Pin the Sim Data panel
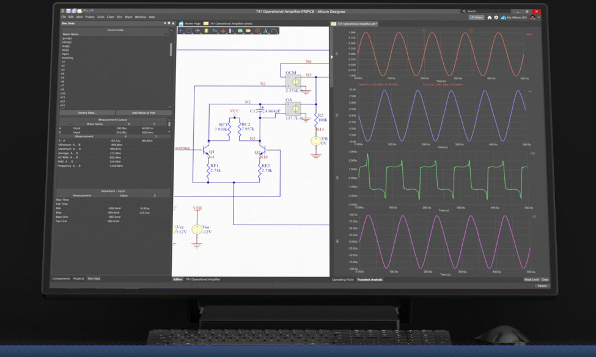This screenshot has width=596, height=357. point(169,24)
